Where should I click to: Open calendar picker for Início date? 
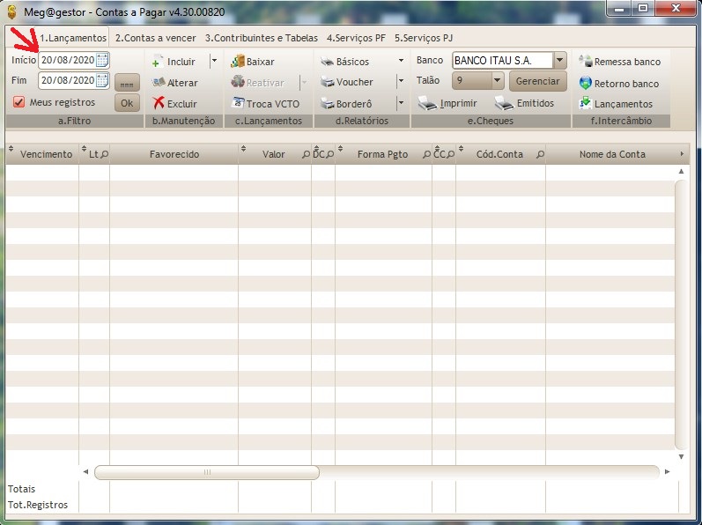(102, 60)
